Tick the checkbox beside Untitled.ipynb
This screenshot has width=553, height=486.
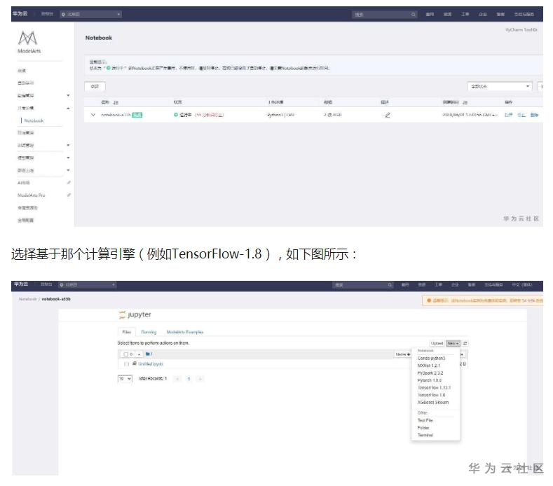click(126, 363)
